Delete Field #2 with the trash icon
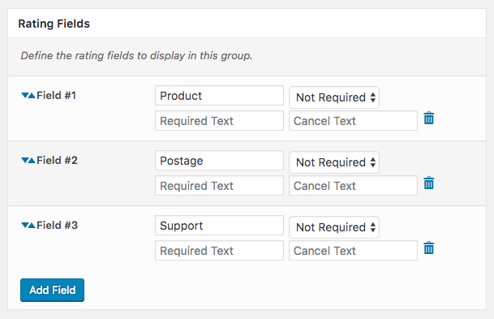Image resolution: width=494 pixels, height=319 pixels. [429, 183]
